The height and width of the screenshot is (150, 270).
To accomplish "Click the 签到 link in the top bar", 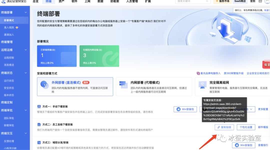I will (252, 1).
